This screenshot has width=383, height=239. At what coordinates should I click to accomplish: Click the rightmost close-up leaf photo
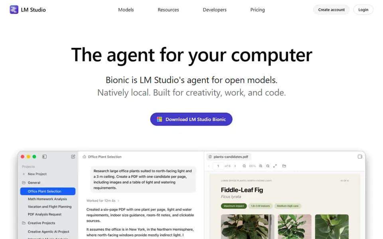[332, 227]
